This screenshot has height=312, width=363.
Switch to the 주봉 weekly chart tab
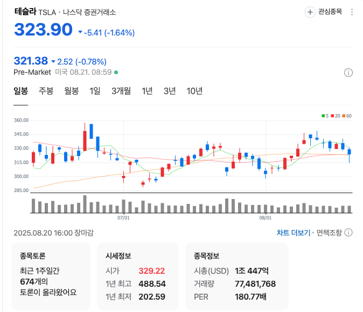click(46, 91)
